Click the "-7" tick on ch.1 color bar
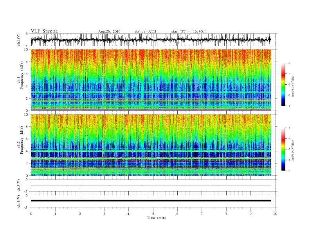This screenshot has width=310, height=240. pos(288,106)
